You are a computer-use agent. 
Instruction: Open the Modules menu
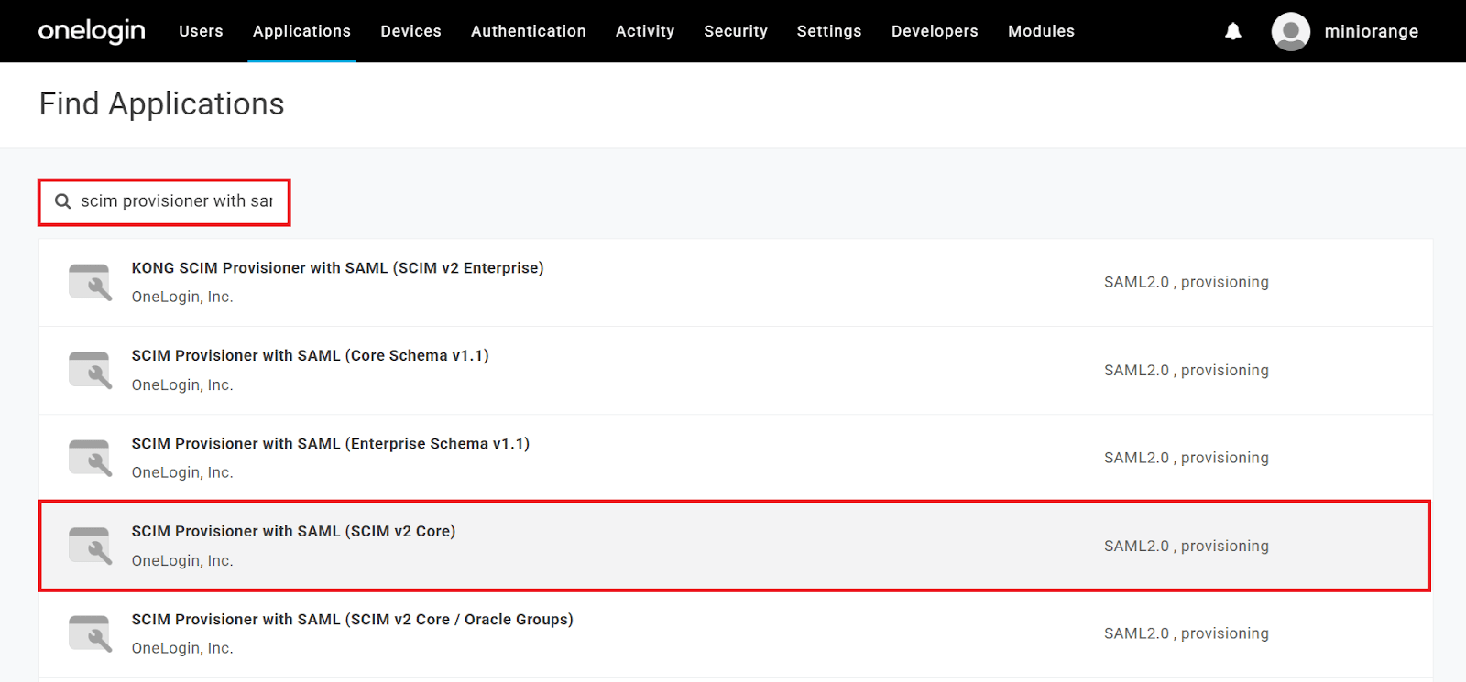coord(1041,31)
